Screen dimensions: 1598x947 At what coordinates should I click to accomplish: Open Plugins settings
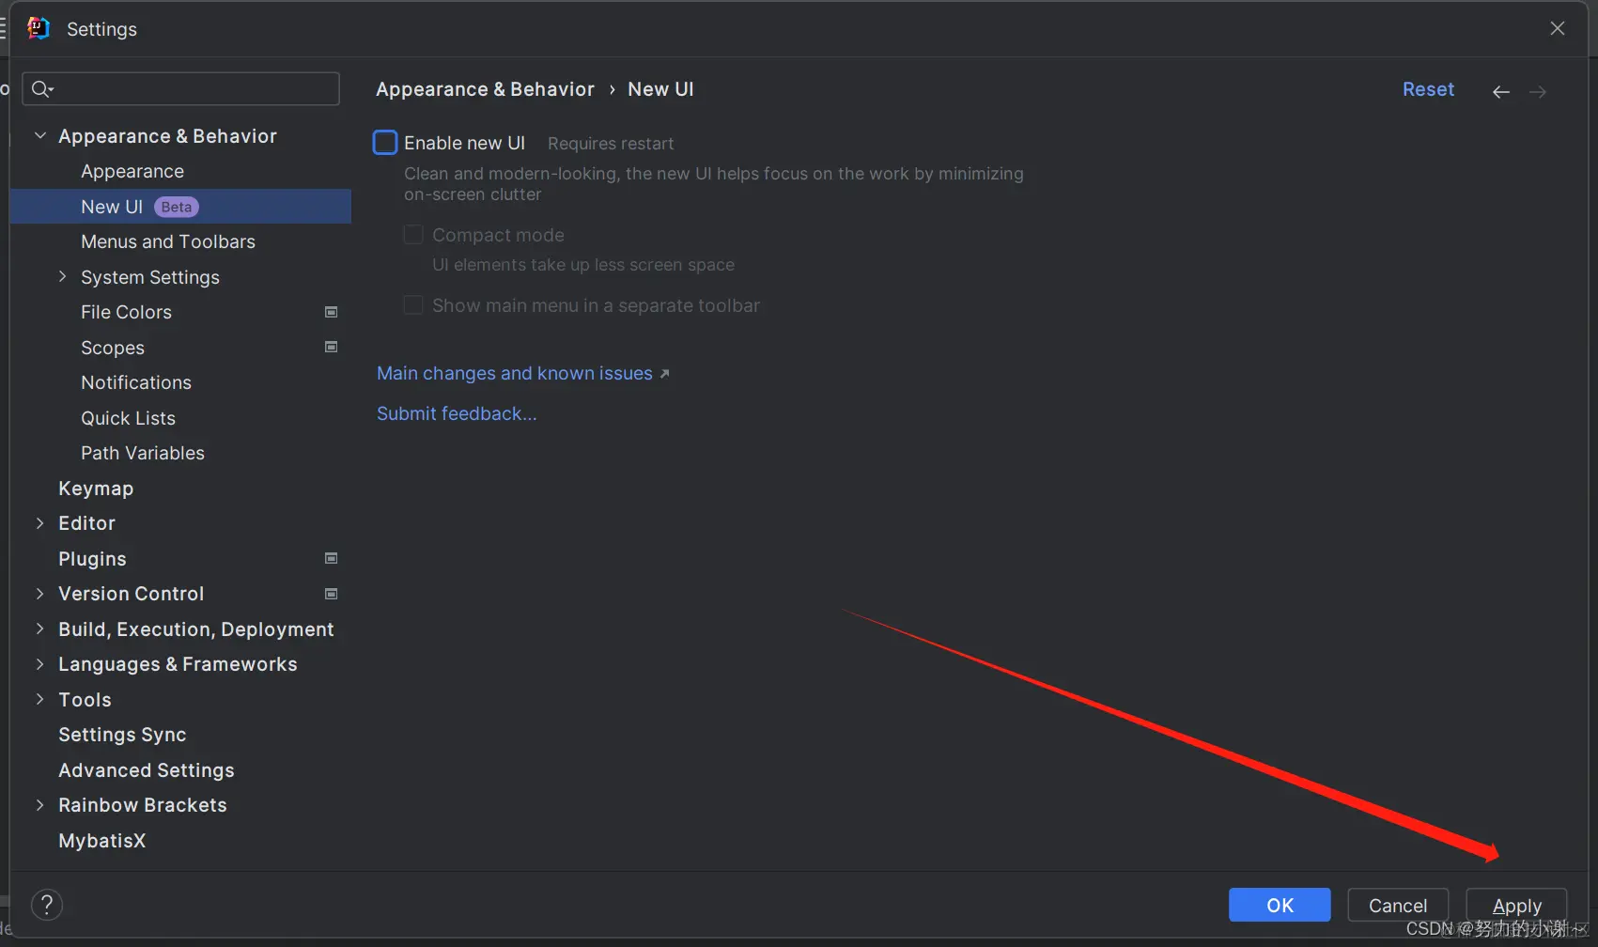92,559
